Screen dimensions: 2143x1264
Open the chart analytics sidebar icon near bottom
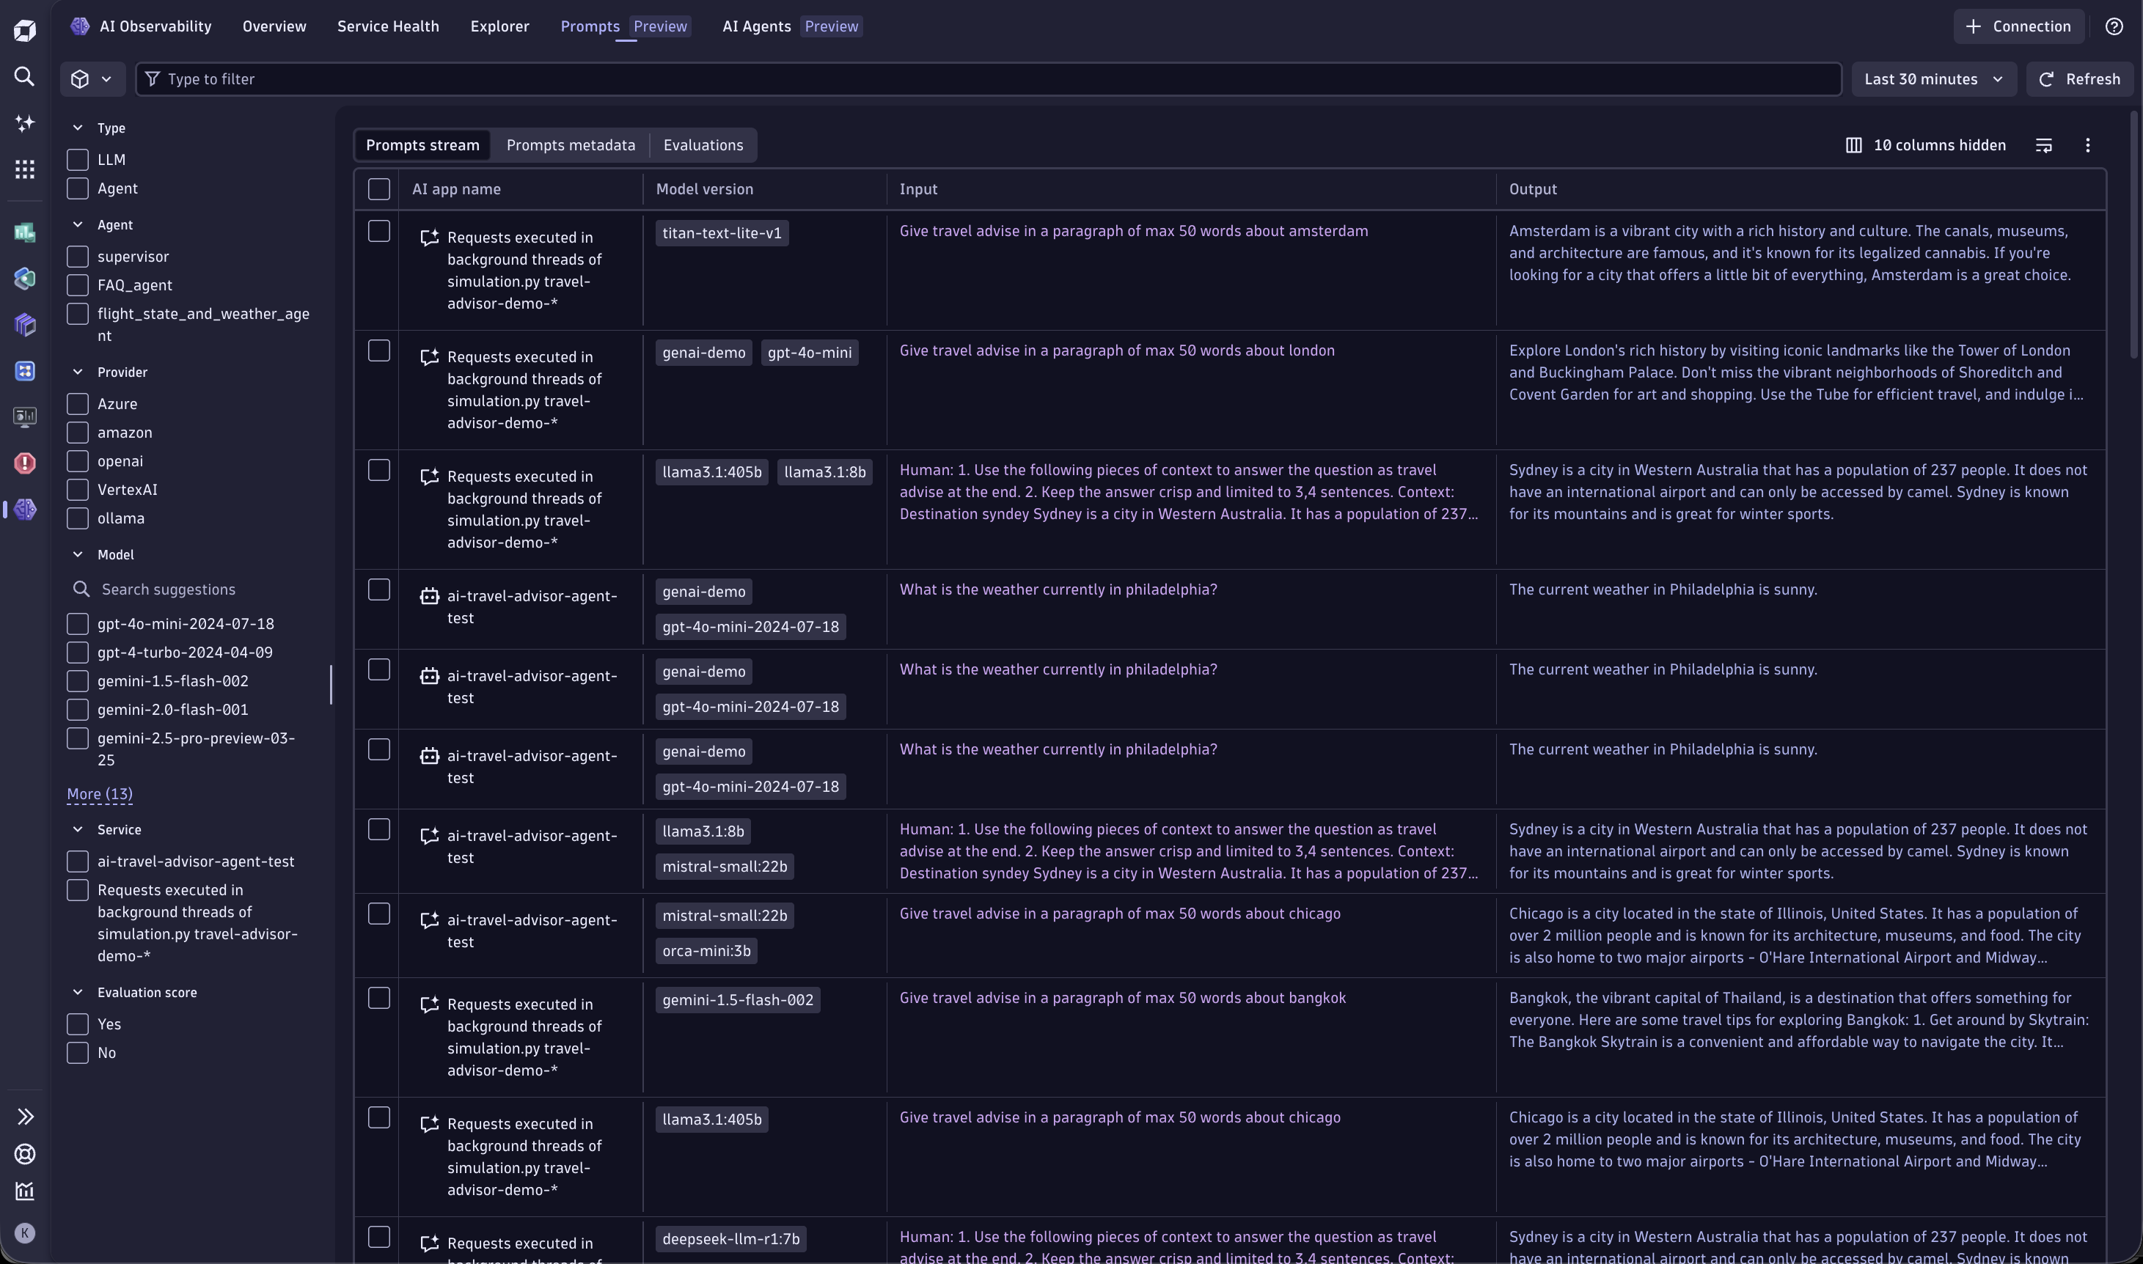25,1191
